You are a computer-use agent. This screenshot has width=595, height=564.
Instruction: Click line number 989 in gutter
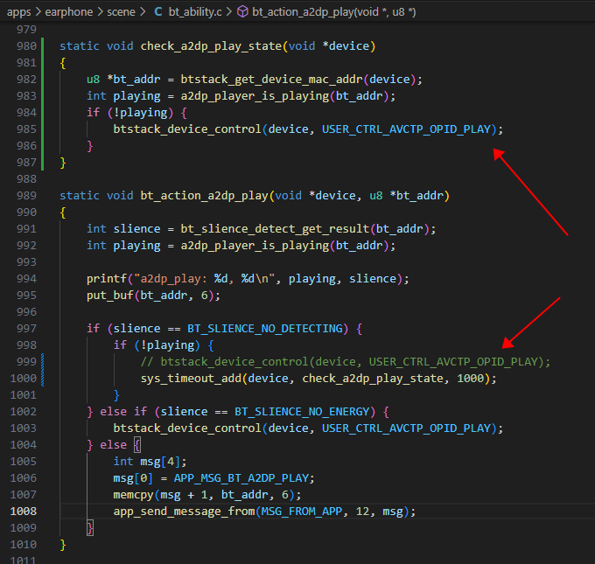26,195
